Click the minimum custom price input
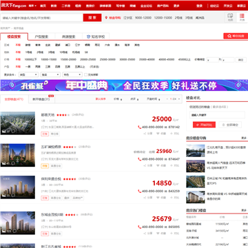The height and width of the screenshot is (248, 248). coord(213,60)
